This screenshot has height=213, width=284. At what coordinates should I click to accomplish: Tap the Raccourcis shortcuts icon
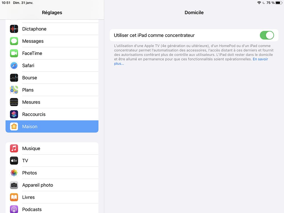coord(14,114)
